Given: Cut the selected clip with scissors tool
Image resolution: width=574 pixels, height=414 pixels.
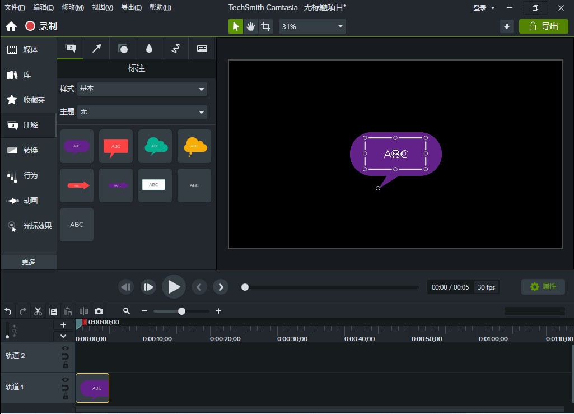Looking at the screenshot, I should tap(38, 311).
